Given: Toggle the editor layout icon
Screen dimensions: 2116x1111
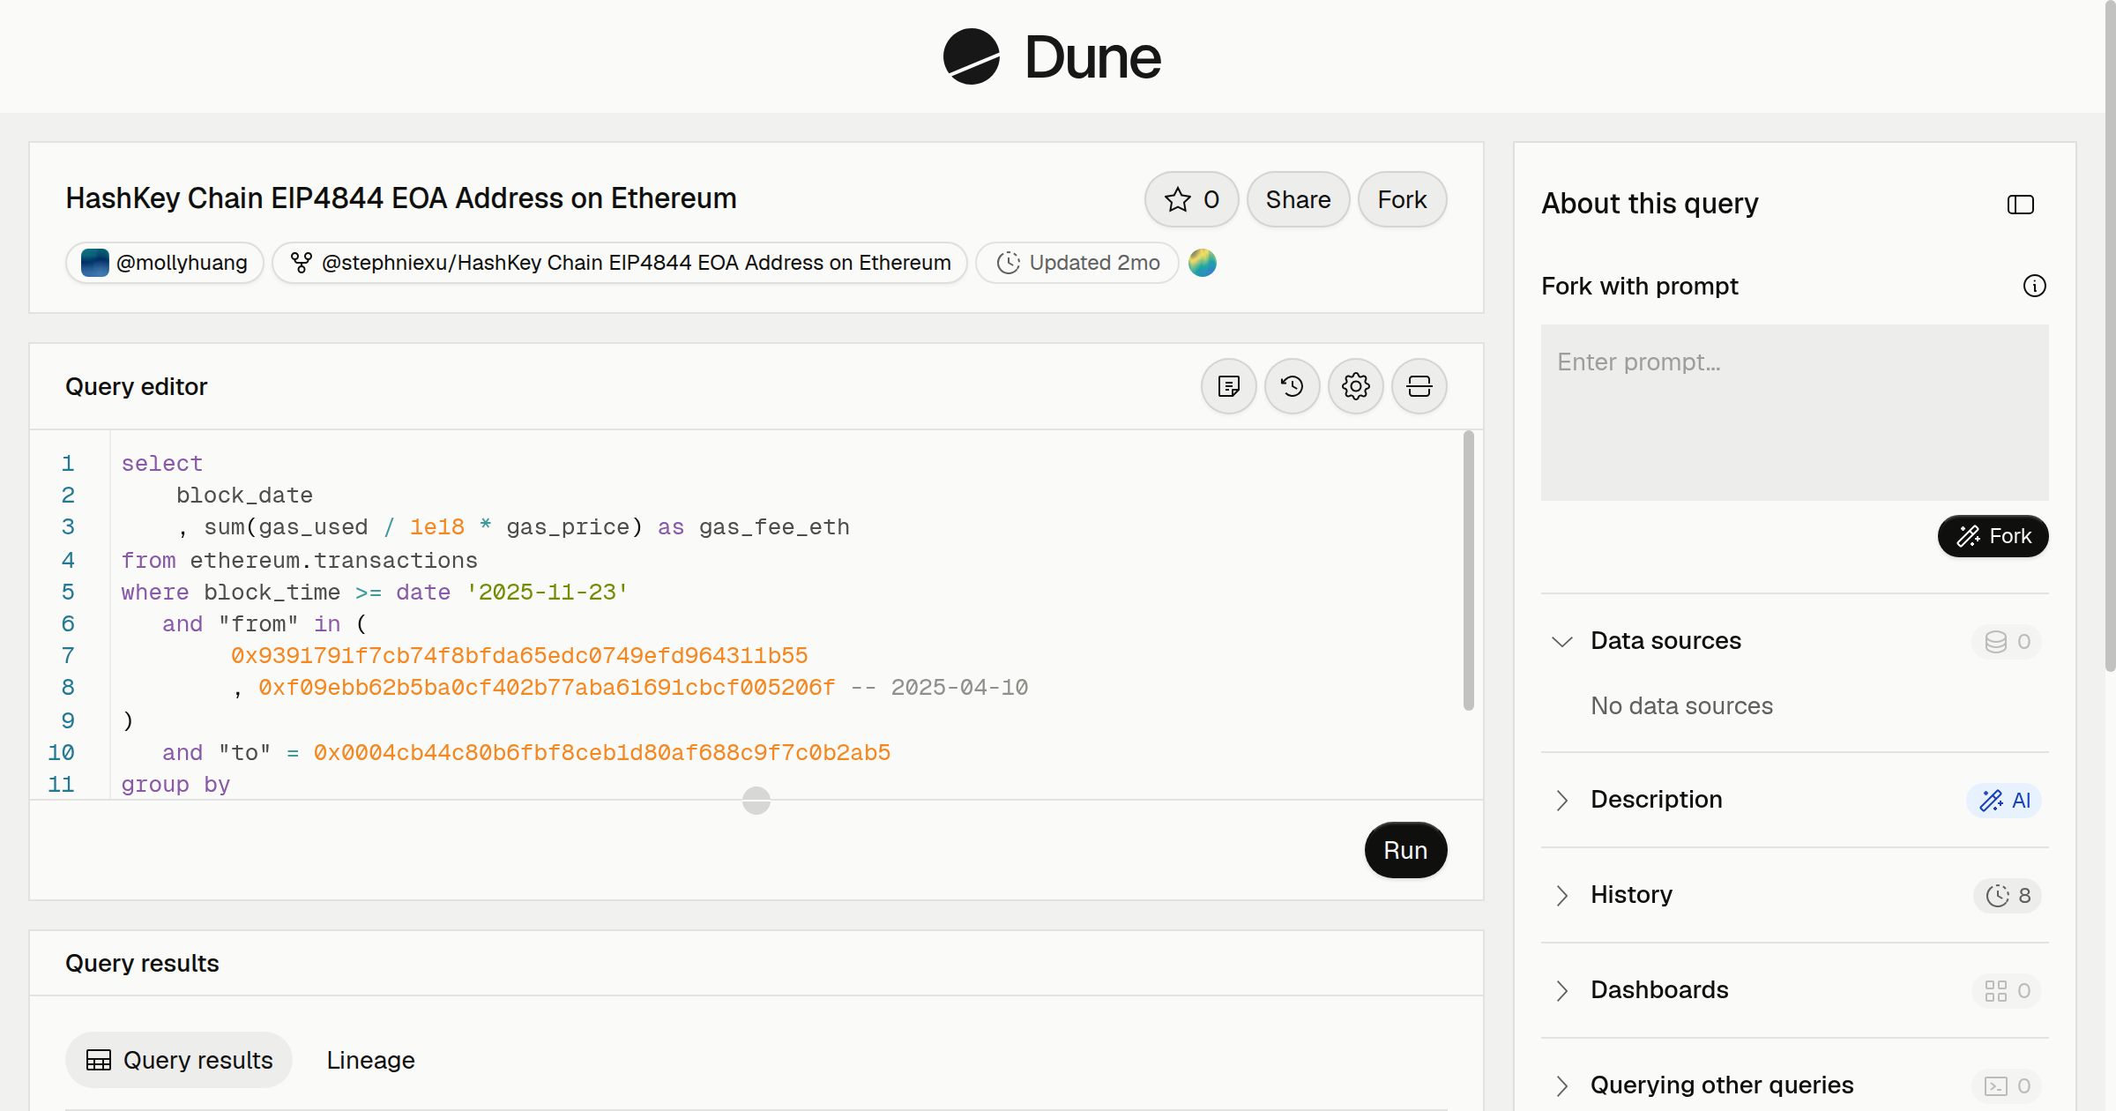Looking at the screenshot, I should [1419, 386].
